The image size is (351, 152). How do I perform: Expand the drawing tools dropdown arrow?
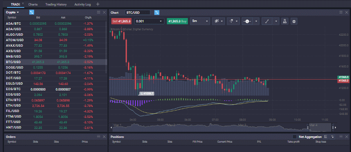276,21
